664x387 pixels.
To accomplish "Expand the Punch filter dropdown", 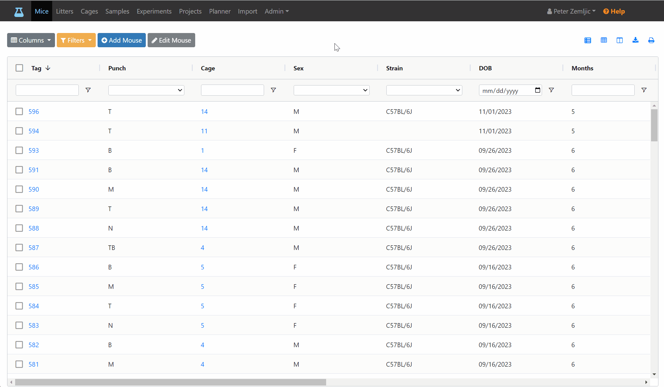I will [146, 90].
